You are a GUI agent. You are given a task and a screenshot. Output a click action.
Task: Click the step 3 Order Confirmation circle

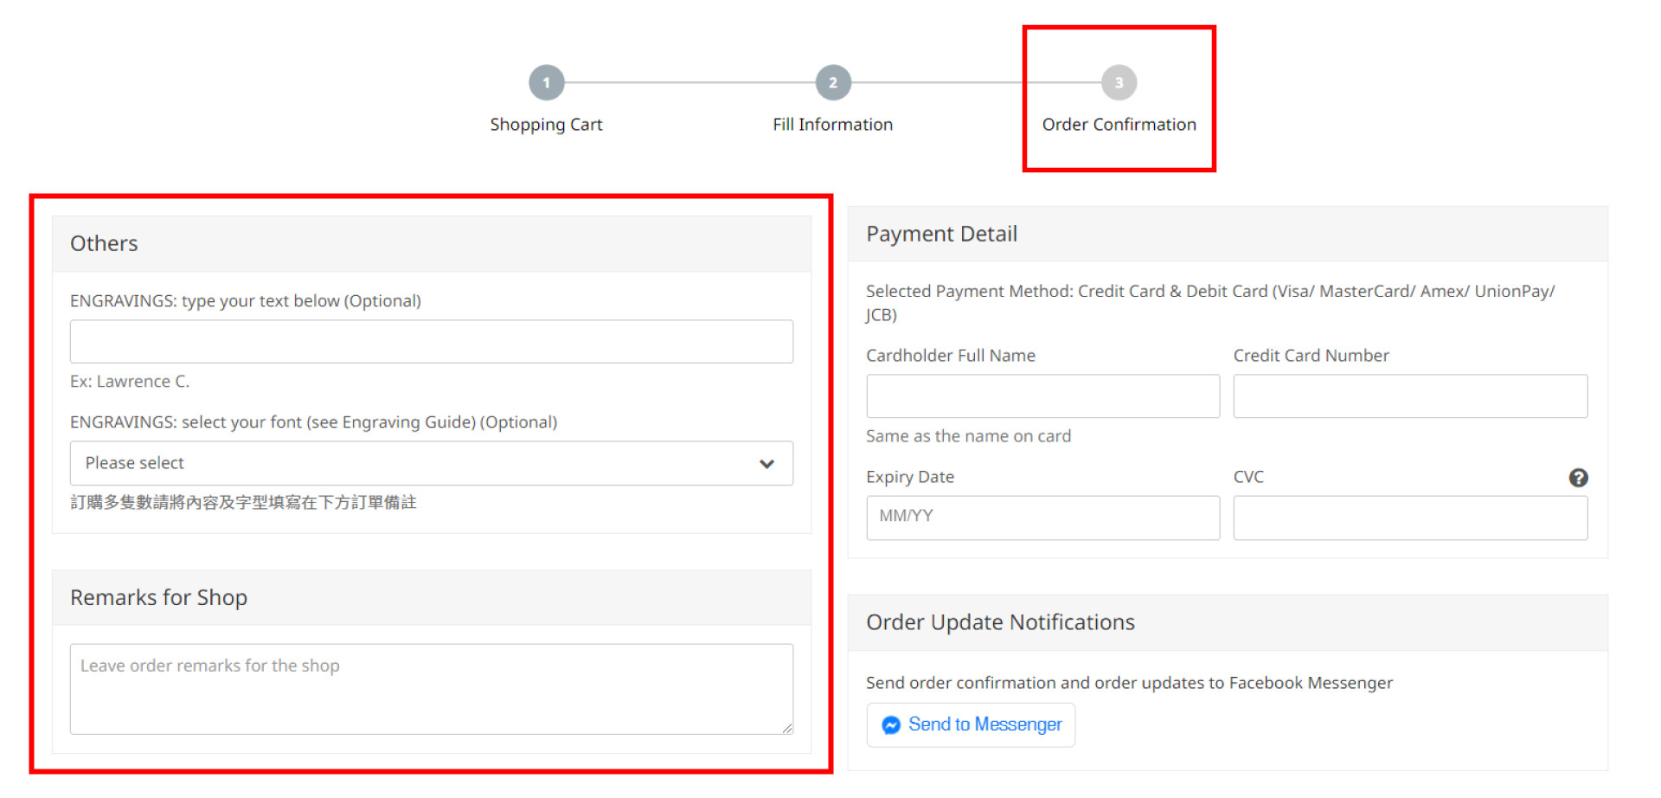(x=1119, y=83)
